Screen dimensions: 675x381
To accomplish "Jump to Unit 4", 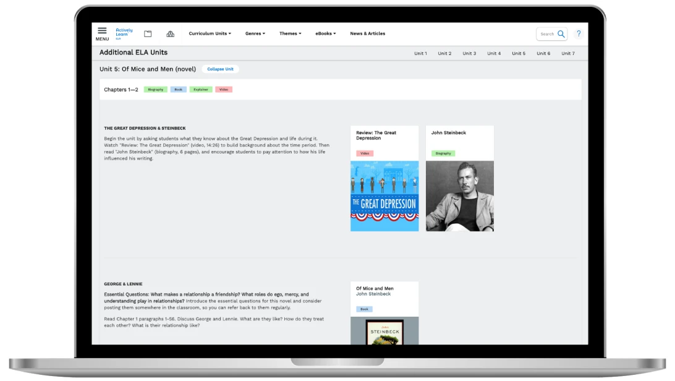I will point(494,53).
